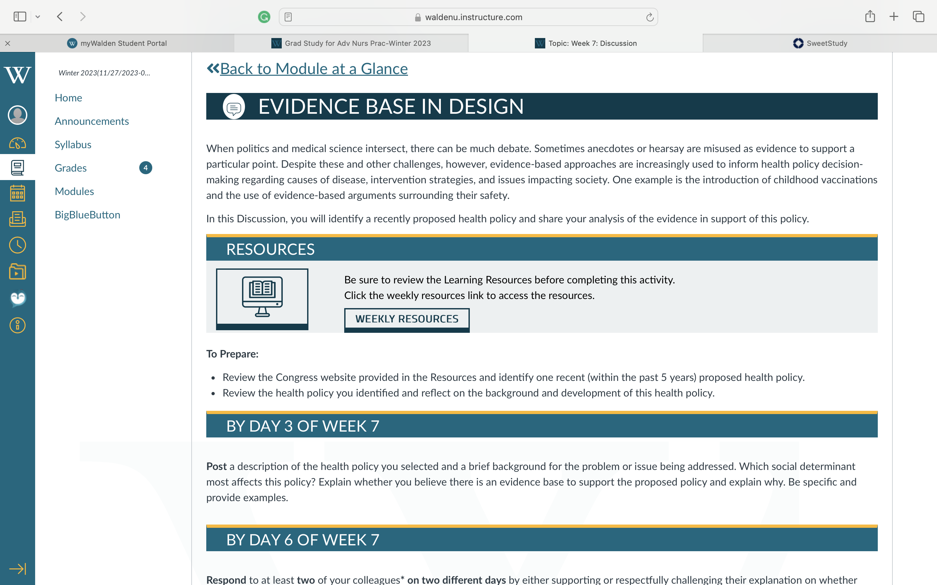The image size is (937, 585).
Task: Open the Account profile avatar
Action: (x=18, y=115)
